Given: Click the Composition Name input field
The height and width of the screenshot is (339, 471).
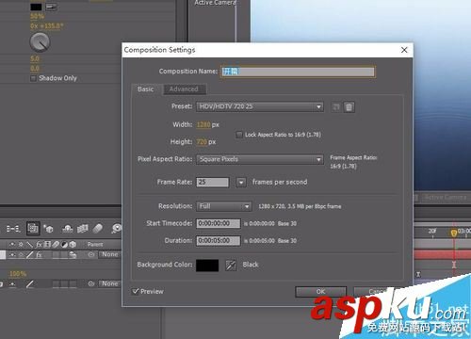Looking at the screenshot, I should tap(298, 72).
